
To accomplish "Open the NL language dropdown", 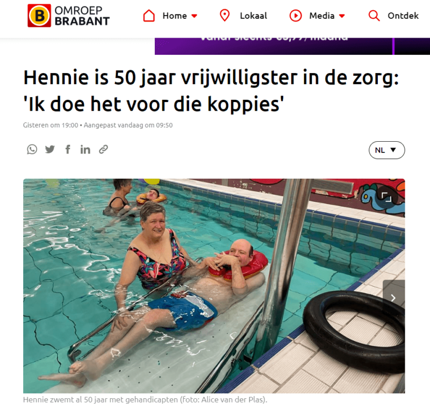I will tap(386, 150).
